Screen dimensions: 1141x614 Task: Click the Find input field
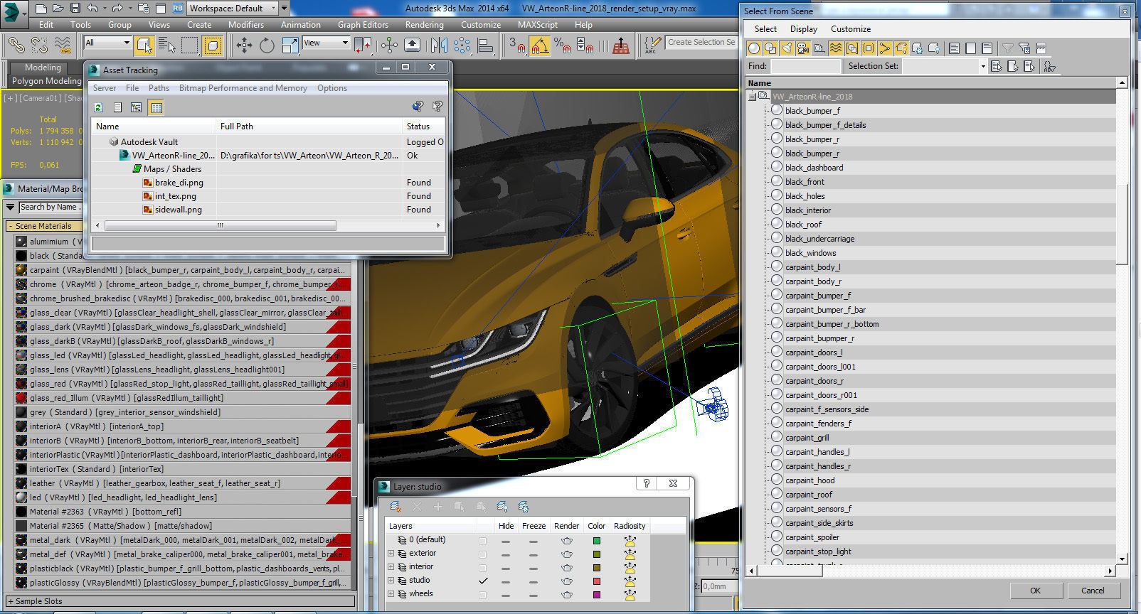click(805, 66)
